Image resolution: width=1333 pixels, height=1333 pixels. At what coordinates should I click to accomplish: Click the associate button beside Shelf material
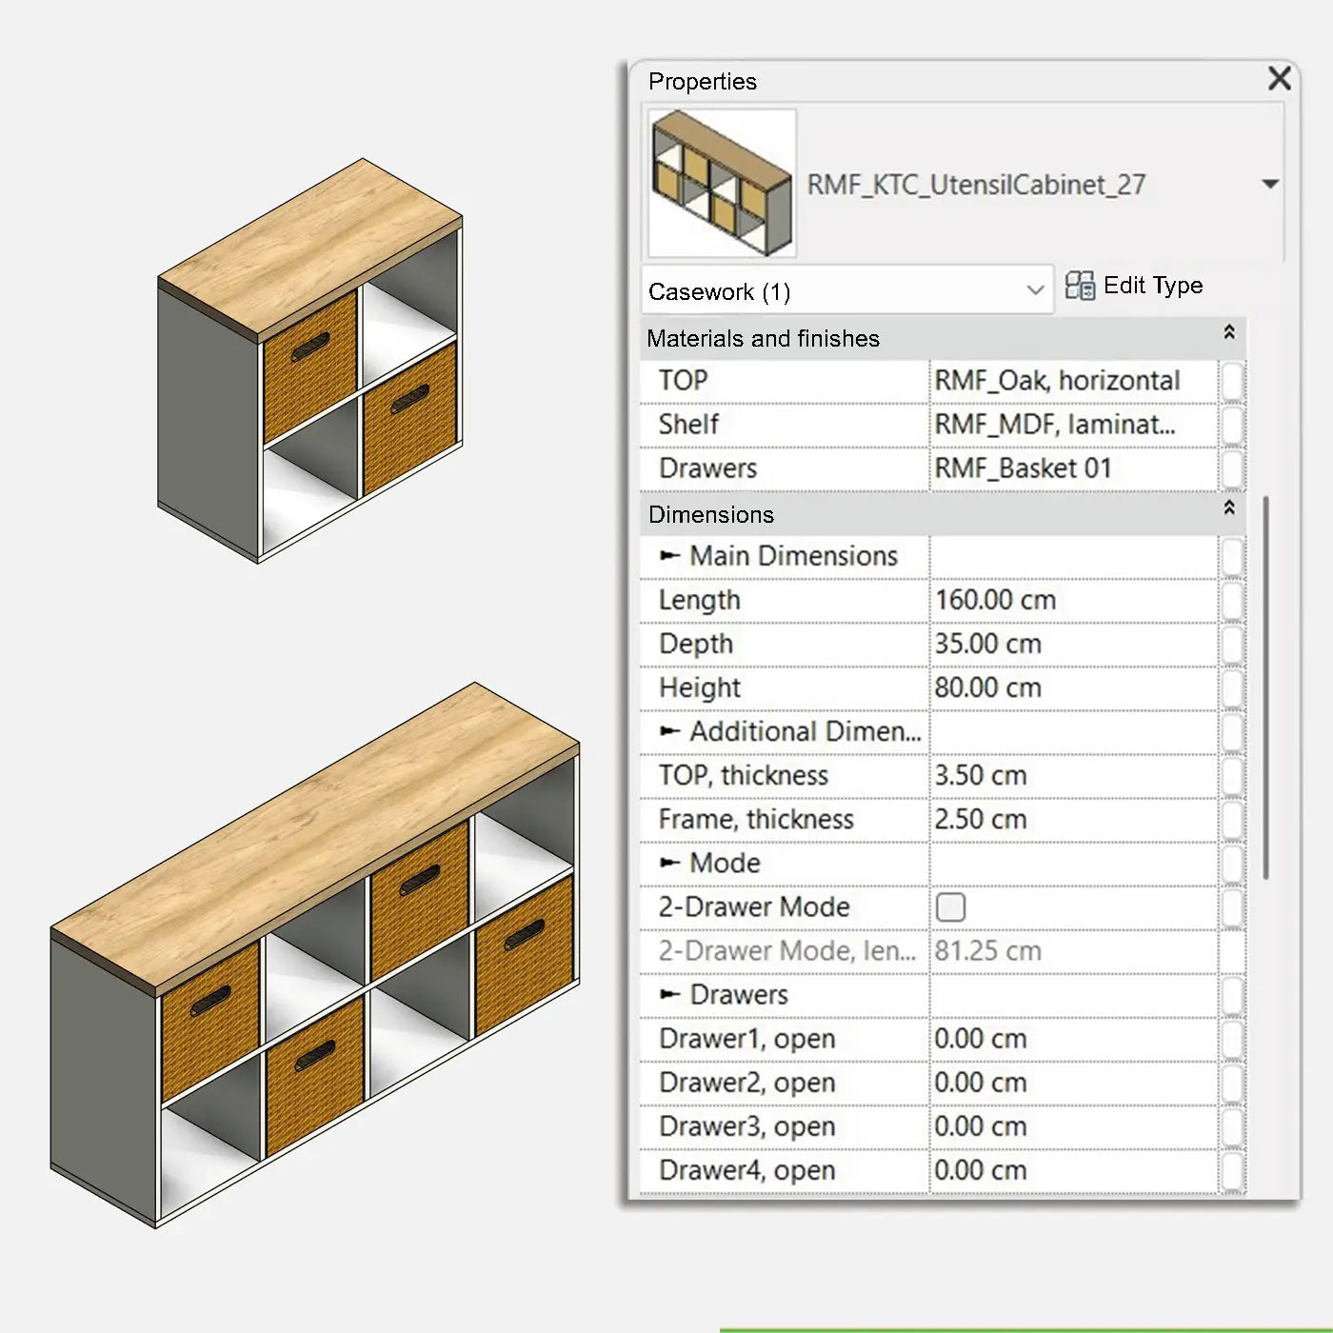[x=1232, y=425]
